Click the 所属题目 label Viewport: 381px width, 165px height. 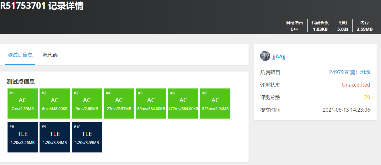270,72
